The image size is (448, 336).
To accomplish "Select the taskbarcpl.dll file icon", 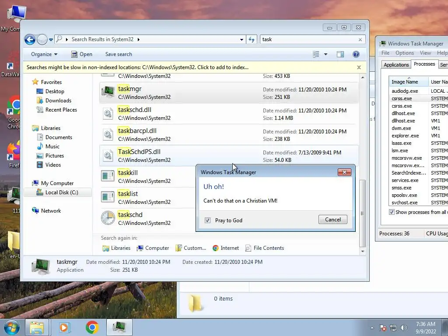I will [108, 134].
